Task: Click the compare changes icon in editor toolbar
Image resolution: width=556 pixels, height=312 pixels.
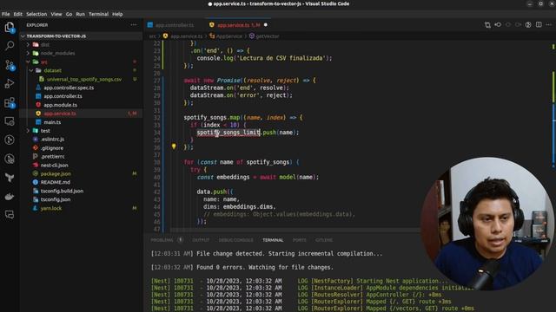Action: coord(487,25)
